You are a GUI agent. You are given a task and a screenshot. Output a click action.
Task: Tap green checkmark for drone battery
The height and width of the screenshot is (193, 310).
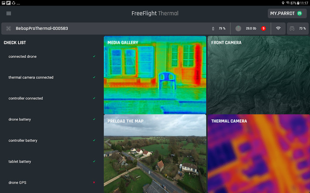tap(94, 119)
